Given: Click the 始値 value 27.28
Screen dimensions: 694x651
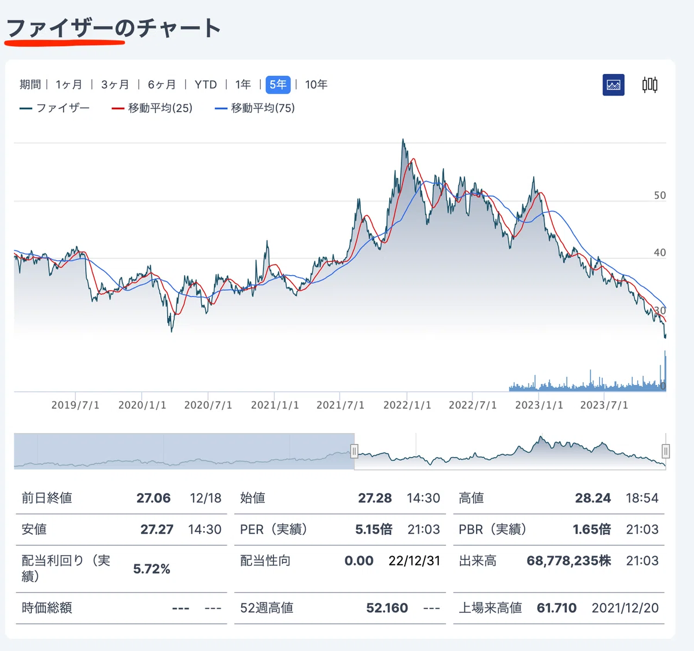Looking at the screenshot, I should click(x=375, y=498).
